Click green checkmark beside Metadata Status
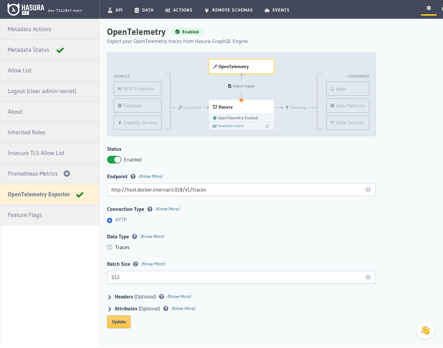Viewport: 443px width, 348px height. (60, 50)
